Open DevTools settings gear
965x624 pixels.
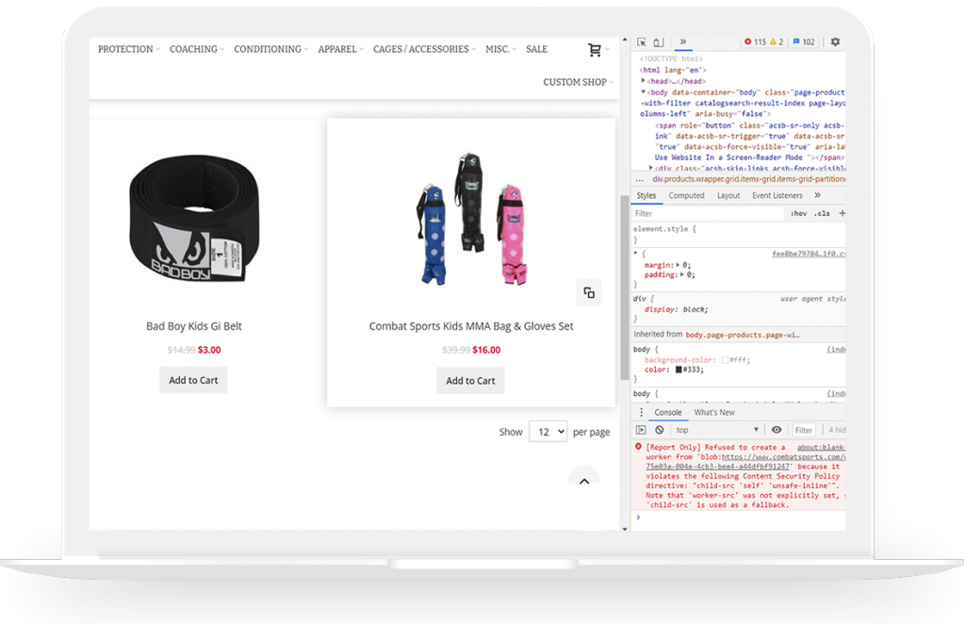[835, 42]
